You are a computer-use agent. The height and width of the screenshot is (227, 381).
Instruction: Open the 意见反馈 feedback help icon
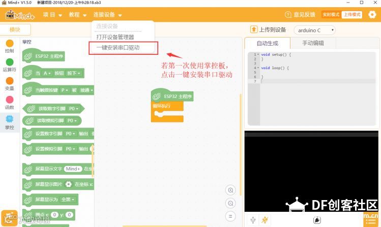(288, 15)
